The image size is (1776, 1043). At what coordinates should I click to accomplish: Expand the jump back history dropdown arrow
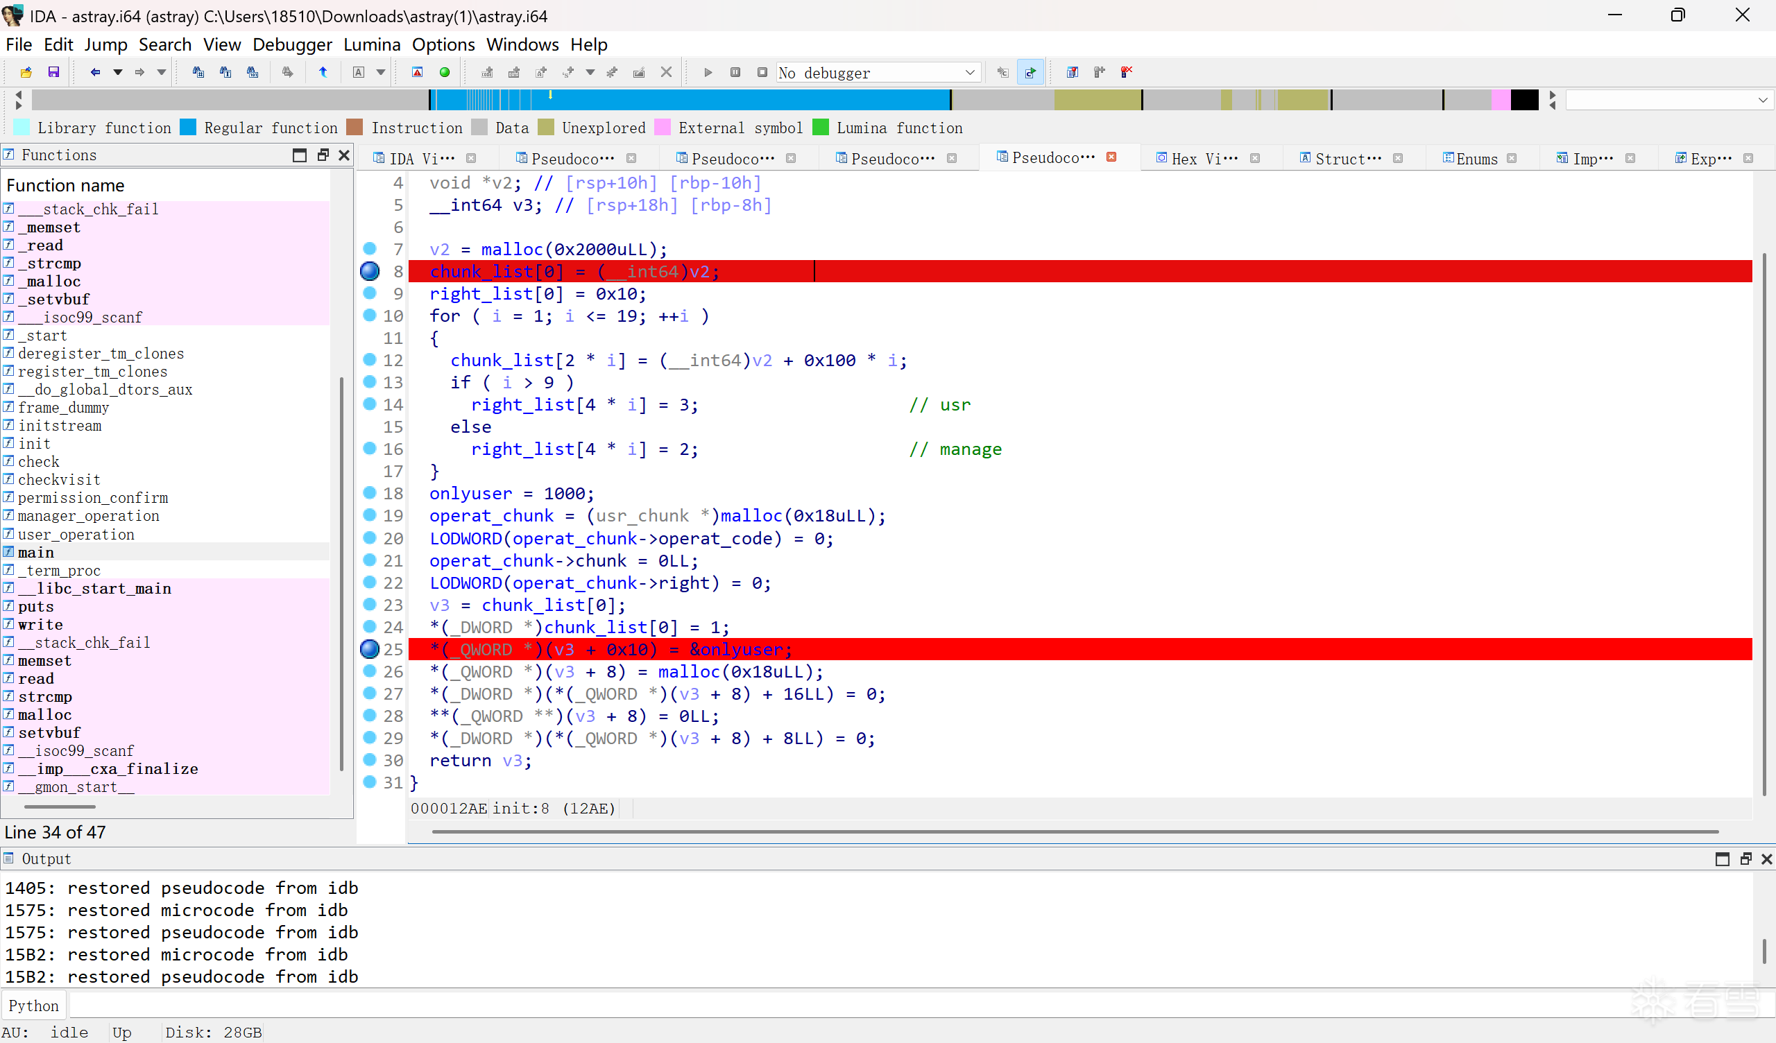[x=118, y=72]
